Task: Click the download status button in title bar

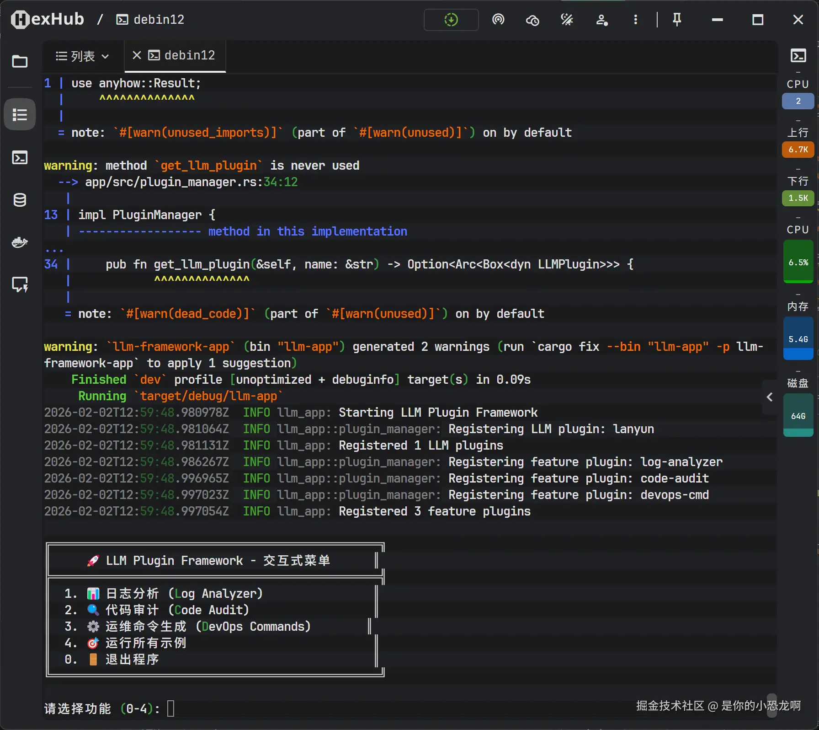Action: (451, 20)
